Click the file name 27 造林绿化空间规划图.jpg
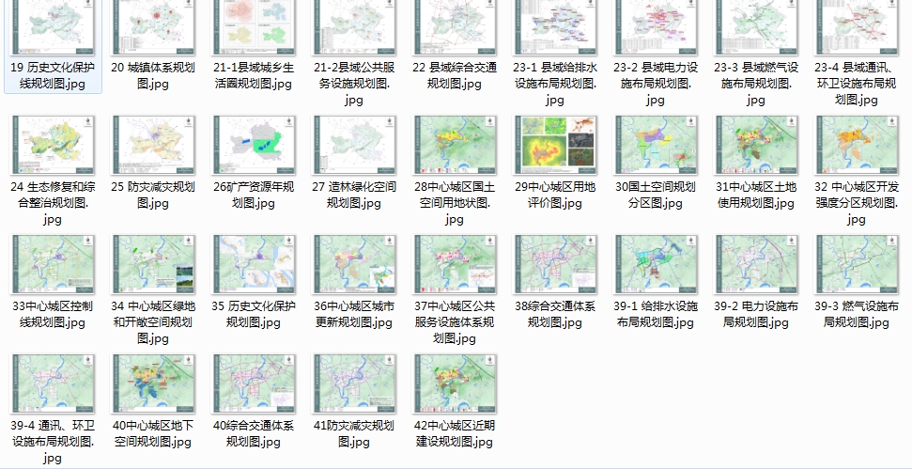Viewport: 912px width, 469px height. 353,195
